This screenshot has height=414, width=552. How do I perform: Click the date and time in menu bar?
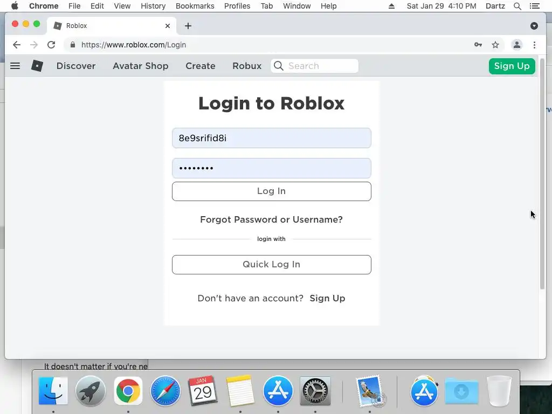click(441, 6)
